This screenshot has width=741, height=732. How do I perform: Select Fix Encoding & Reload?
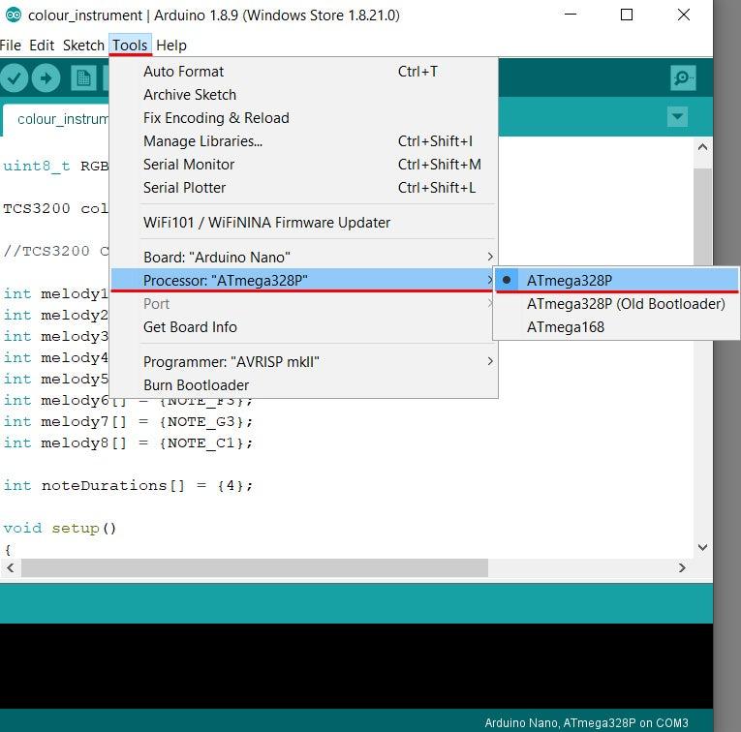(303, 117)
